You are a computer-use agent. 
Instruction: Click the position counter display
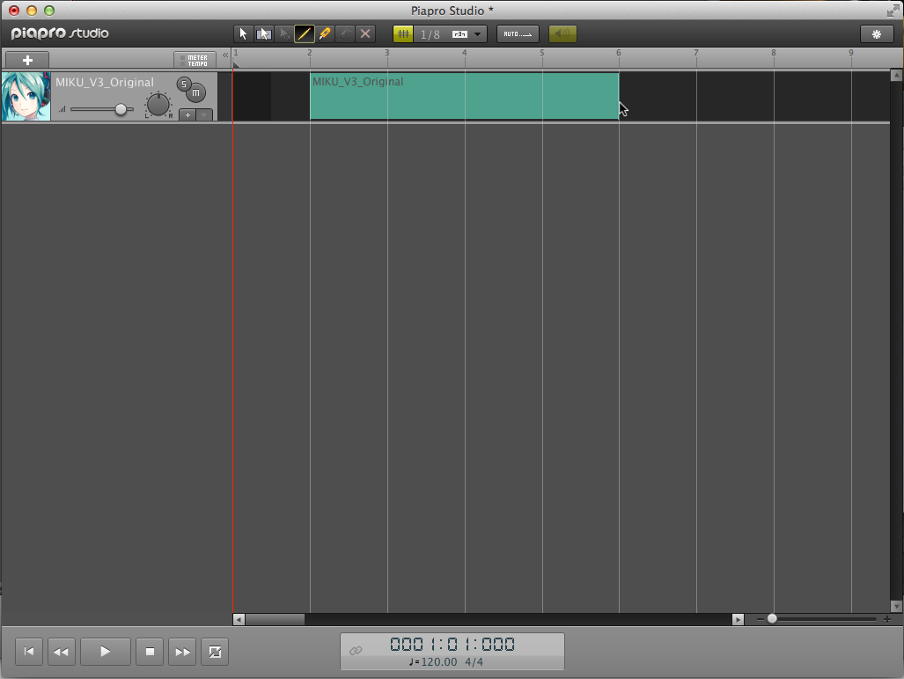click(x=452, y=644)
